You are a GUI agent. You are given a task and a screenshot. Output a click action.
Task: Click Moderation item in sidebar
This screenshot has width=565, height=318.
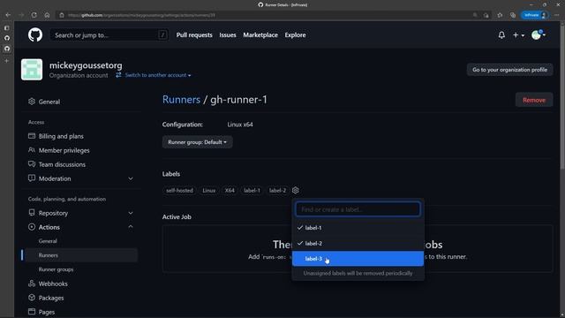pos(55,178)
